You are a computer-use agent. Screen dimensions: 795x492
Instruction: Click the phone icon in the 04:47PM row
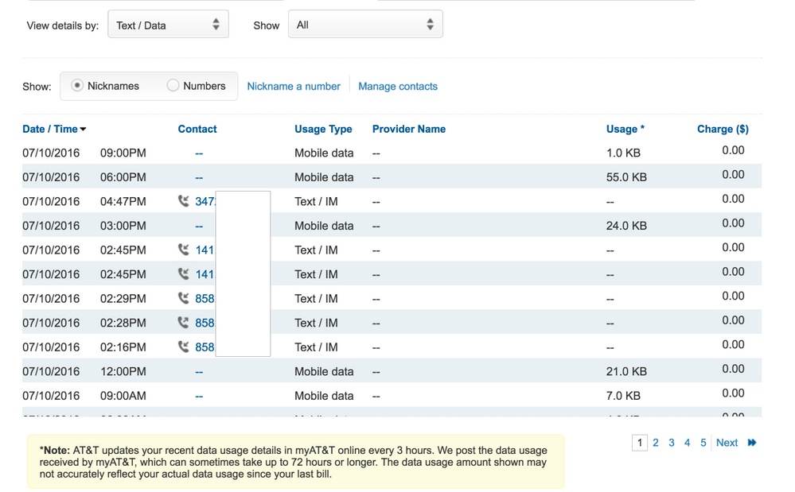tap(184, 202)
